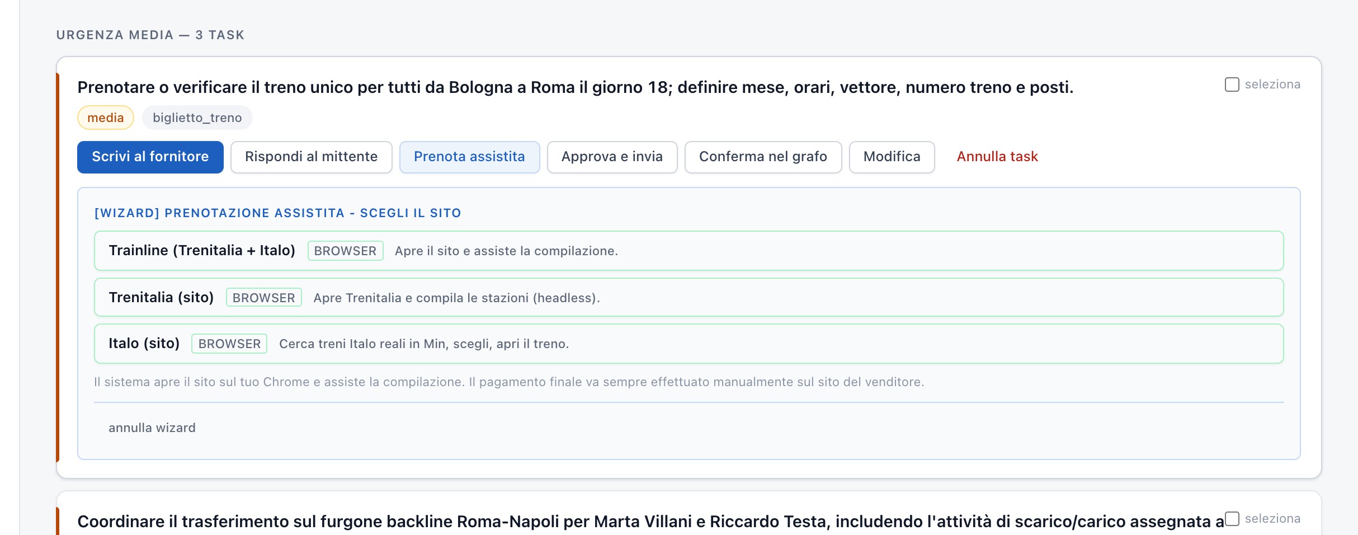Click URGENZA MEDIA — 3 TASK heading
Screen dimensions: 1358x535
pos(150,35)
